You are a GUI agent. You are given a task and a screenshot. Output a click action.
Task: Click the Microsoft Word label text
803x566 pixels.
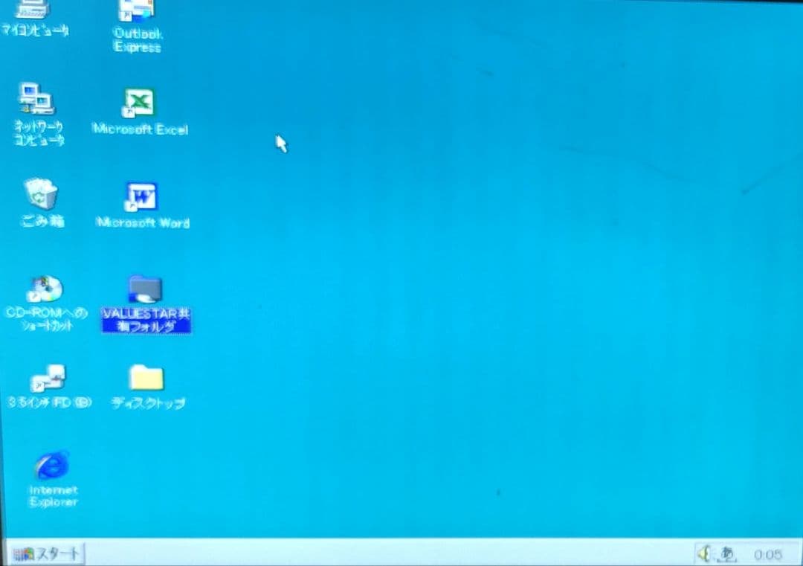click(x=143, y=222)
